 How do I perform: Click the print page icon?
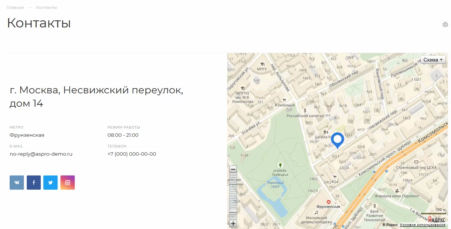[x=445, y=25]
